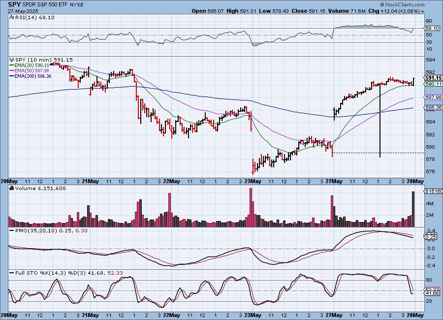443x320 pixels.
Task: Click the 4M volume axis label
Action: 430,203
